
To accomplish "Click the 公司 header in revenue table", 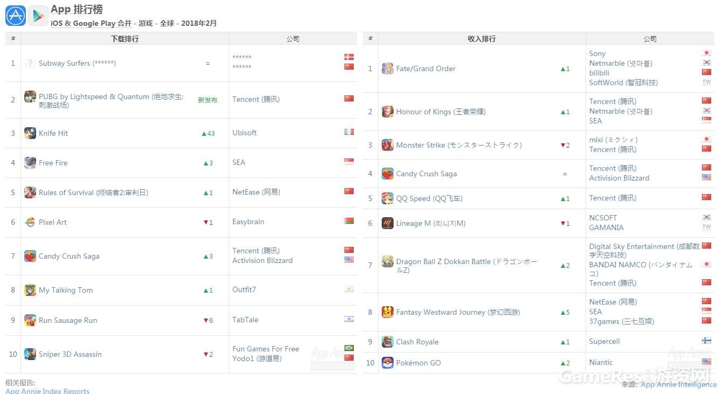I will click(650, 39).
